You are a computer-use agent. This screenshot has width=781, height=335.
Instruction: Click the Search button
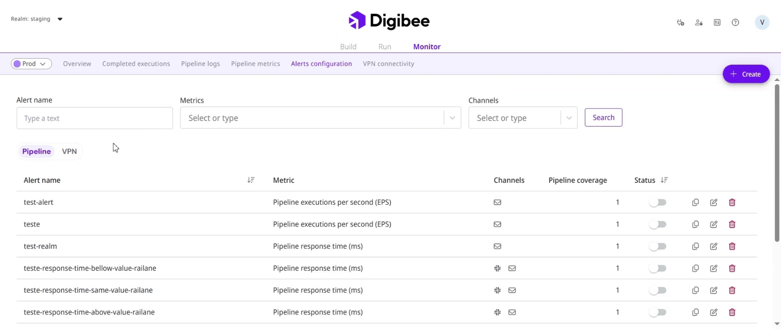pos(603,118)
